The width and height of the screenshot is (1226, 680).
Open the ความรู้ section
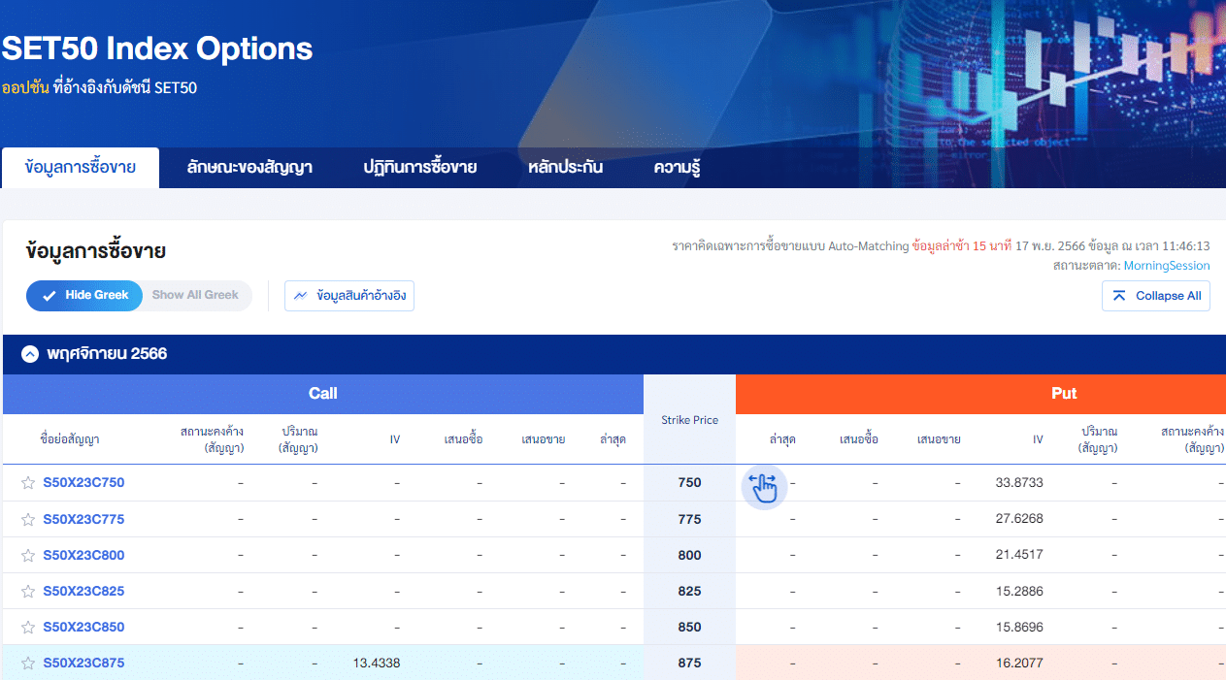(x=677, y=167)
